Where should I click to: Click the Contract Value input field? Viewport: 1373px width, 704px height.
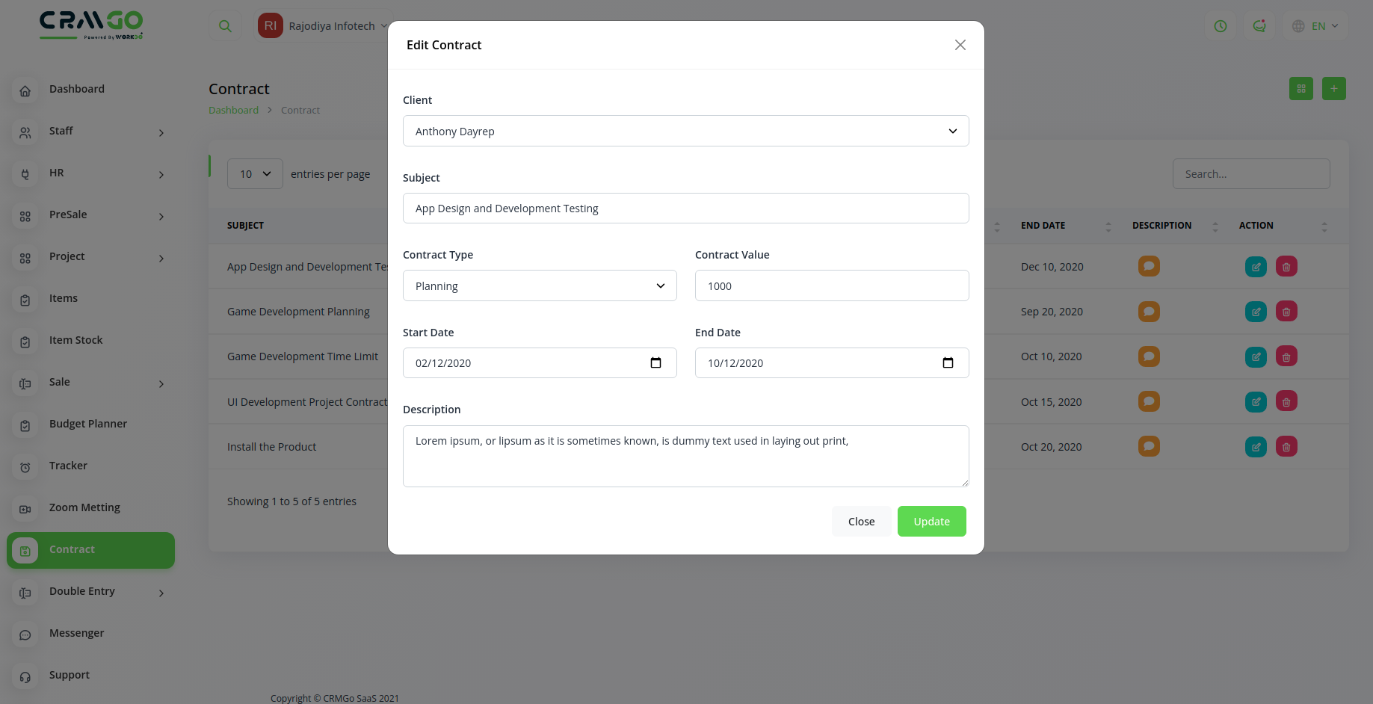(x=831, y=286)
